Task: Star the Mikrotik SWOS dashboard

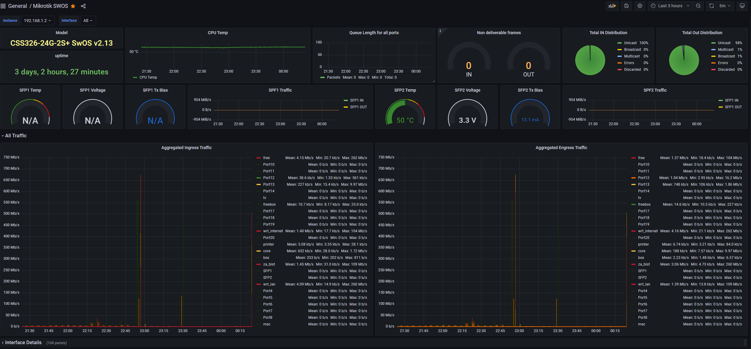Action: (73, 6)
